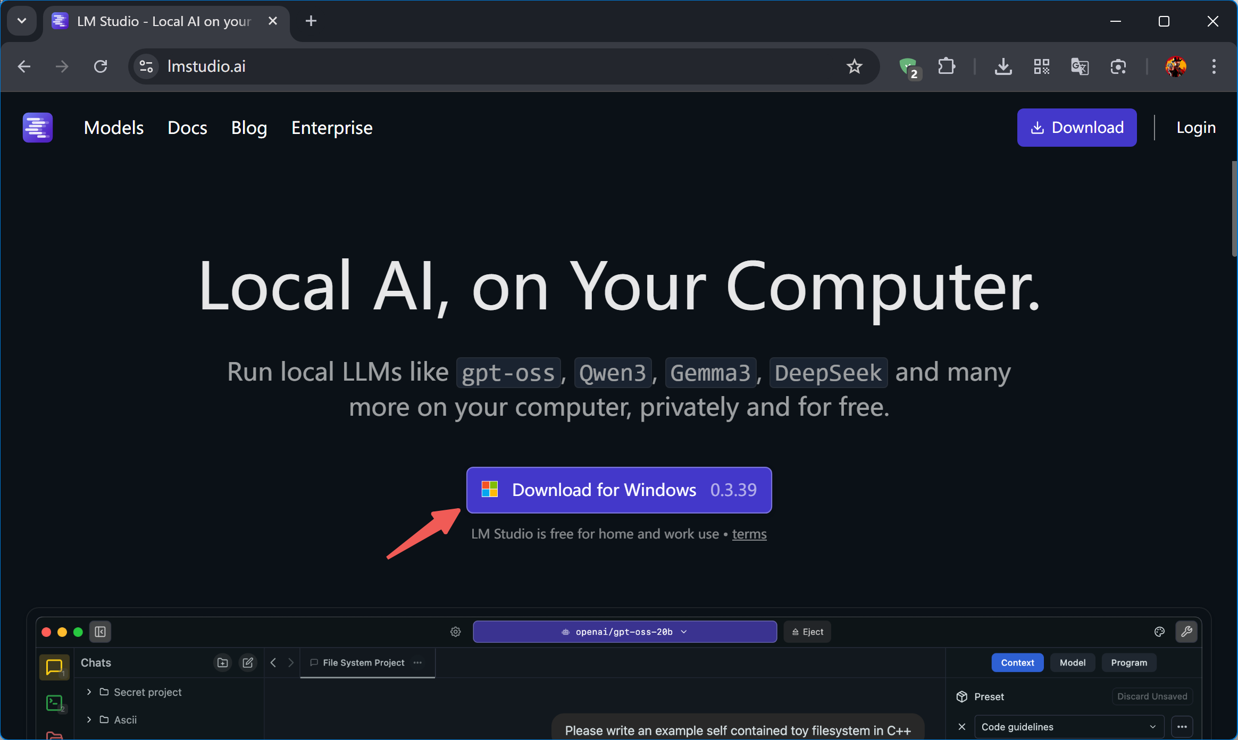Reload the current page

tap(101, 66)
